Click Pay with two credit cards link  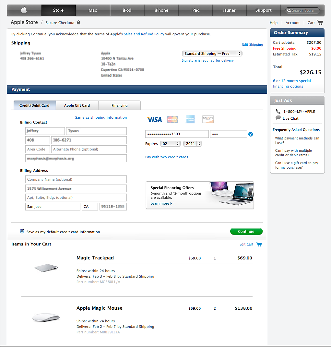point(167,157)
